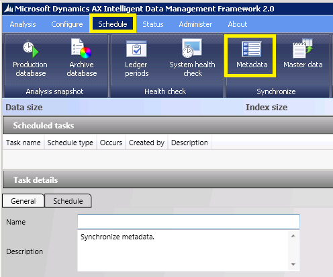
Task: Open the Analysis menu tab
Action: click(x=23, y=24)
